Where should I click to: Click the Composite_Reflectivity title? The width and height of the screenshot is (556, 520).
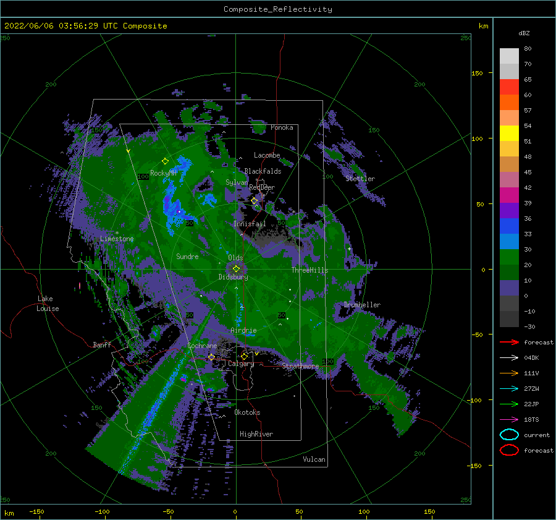tap(278, 9)
